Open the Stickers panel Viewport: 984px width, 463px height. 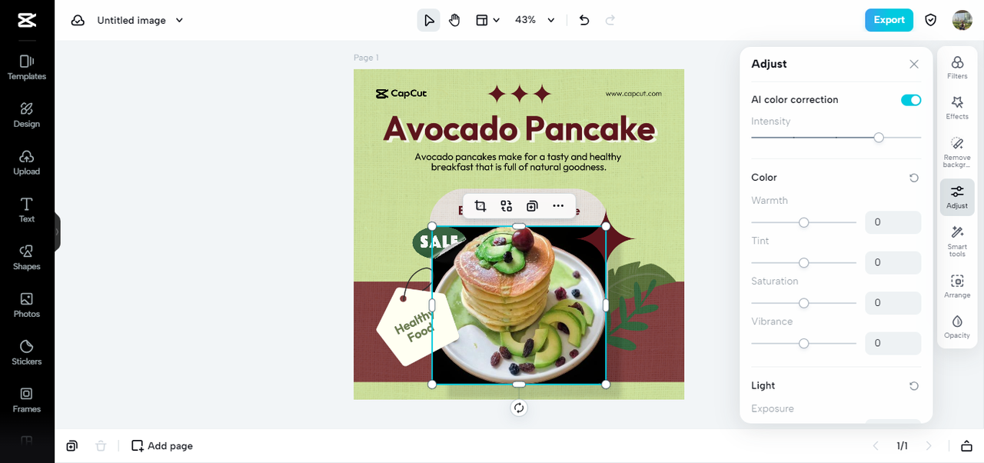click(27, 353)
